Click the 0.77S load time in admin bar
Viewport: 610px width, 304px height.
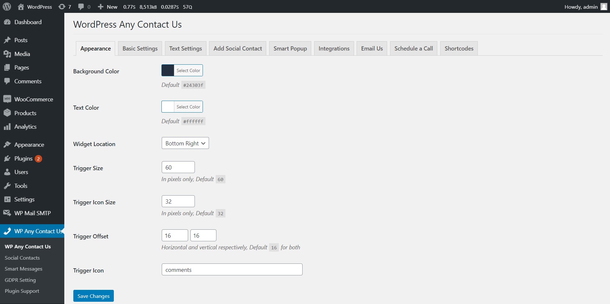[x=129, y=7]
